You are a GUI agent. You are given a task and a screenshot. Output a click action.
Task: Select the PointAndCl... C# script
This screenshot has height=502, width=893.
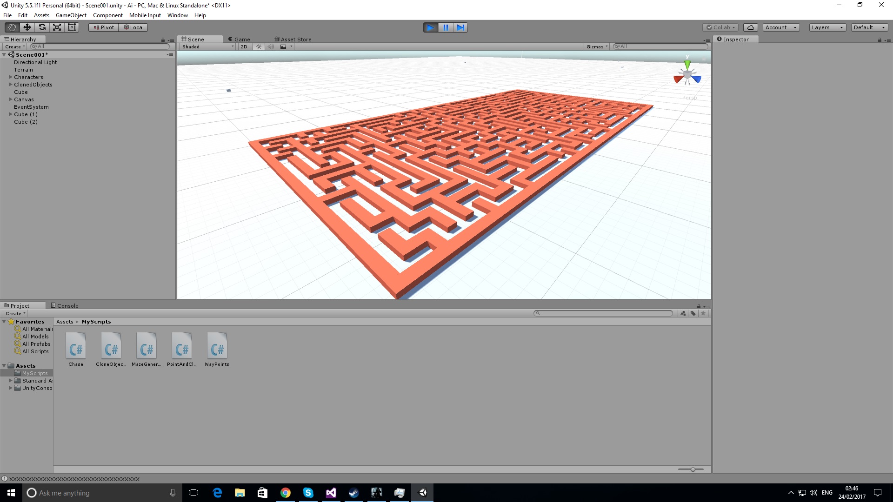pyautogui.click(x=182, y=350)
